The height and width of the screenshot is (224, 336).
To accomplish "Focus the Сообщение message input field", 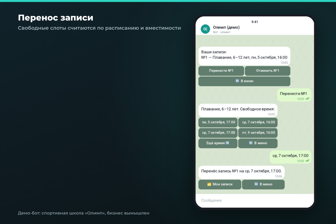I will [255, 200].
